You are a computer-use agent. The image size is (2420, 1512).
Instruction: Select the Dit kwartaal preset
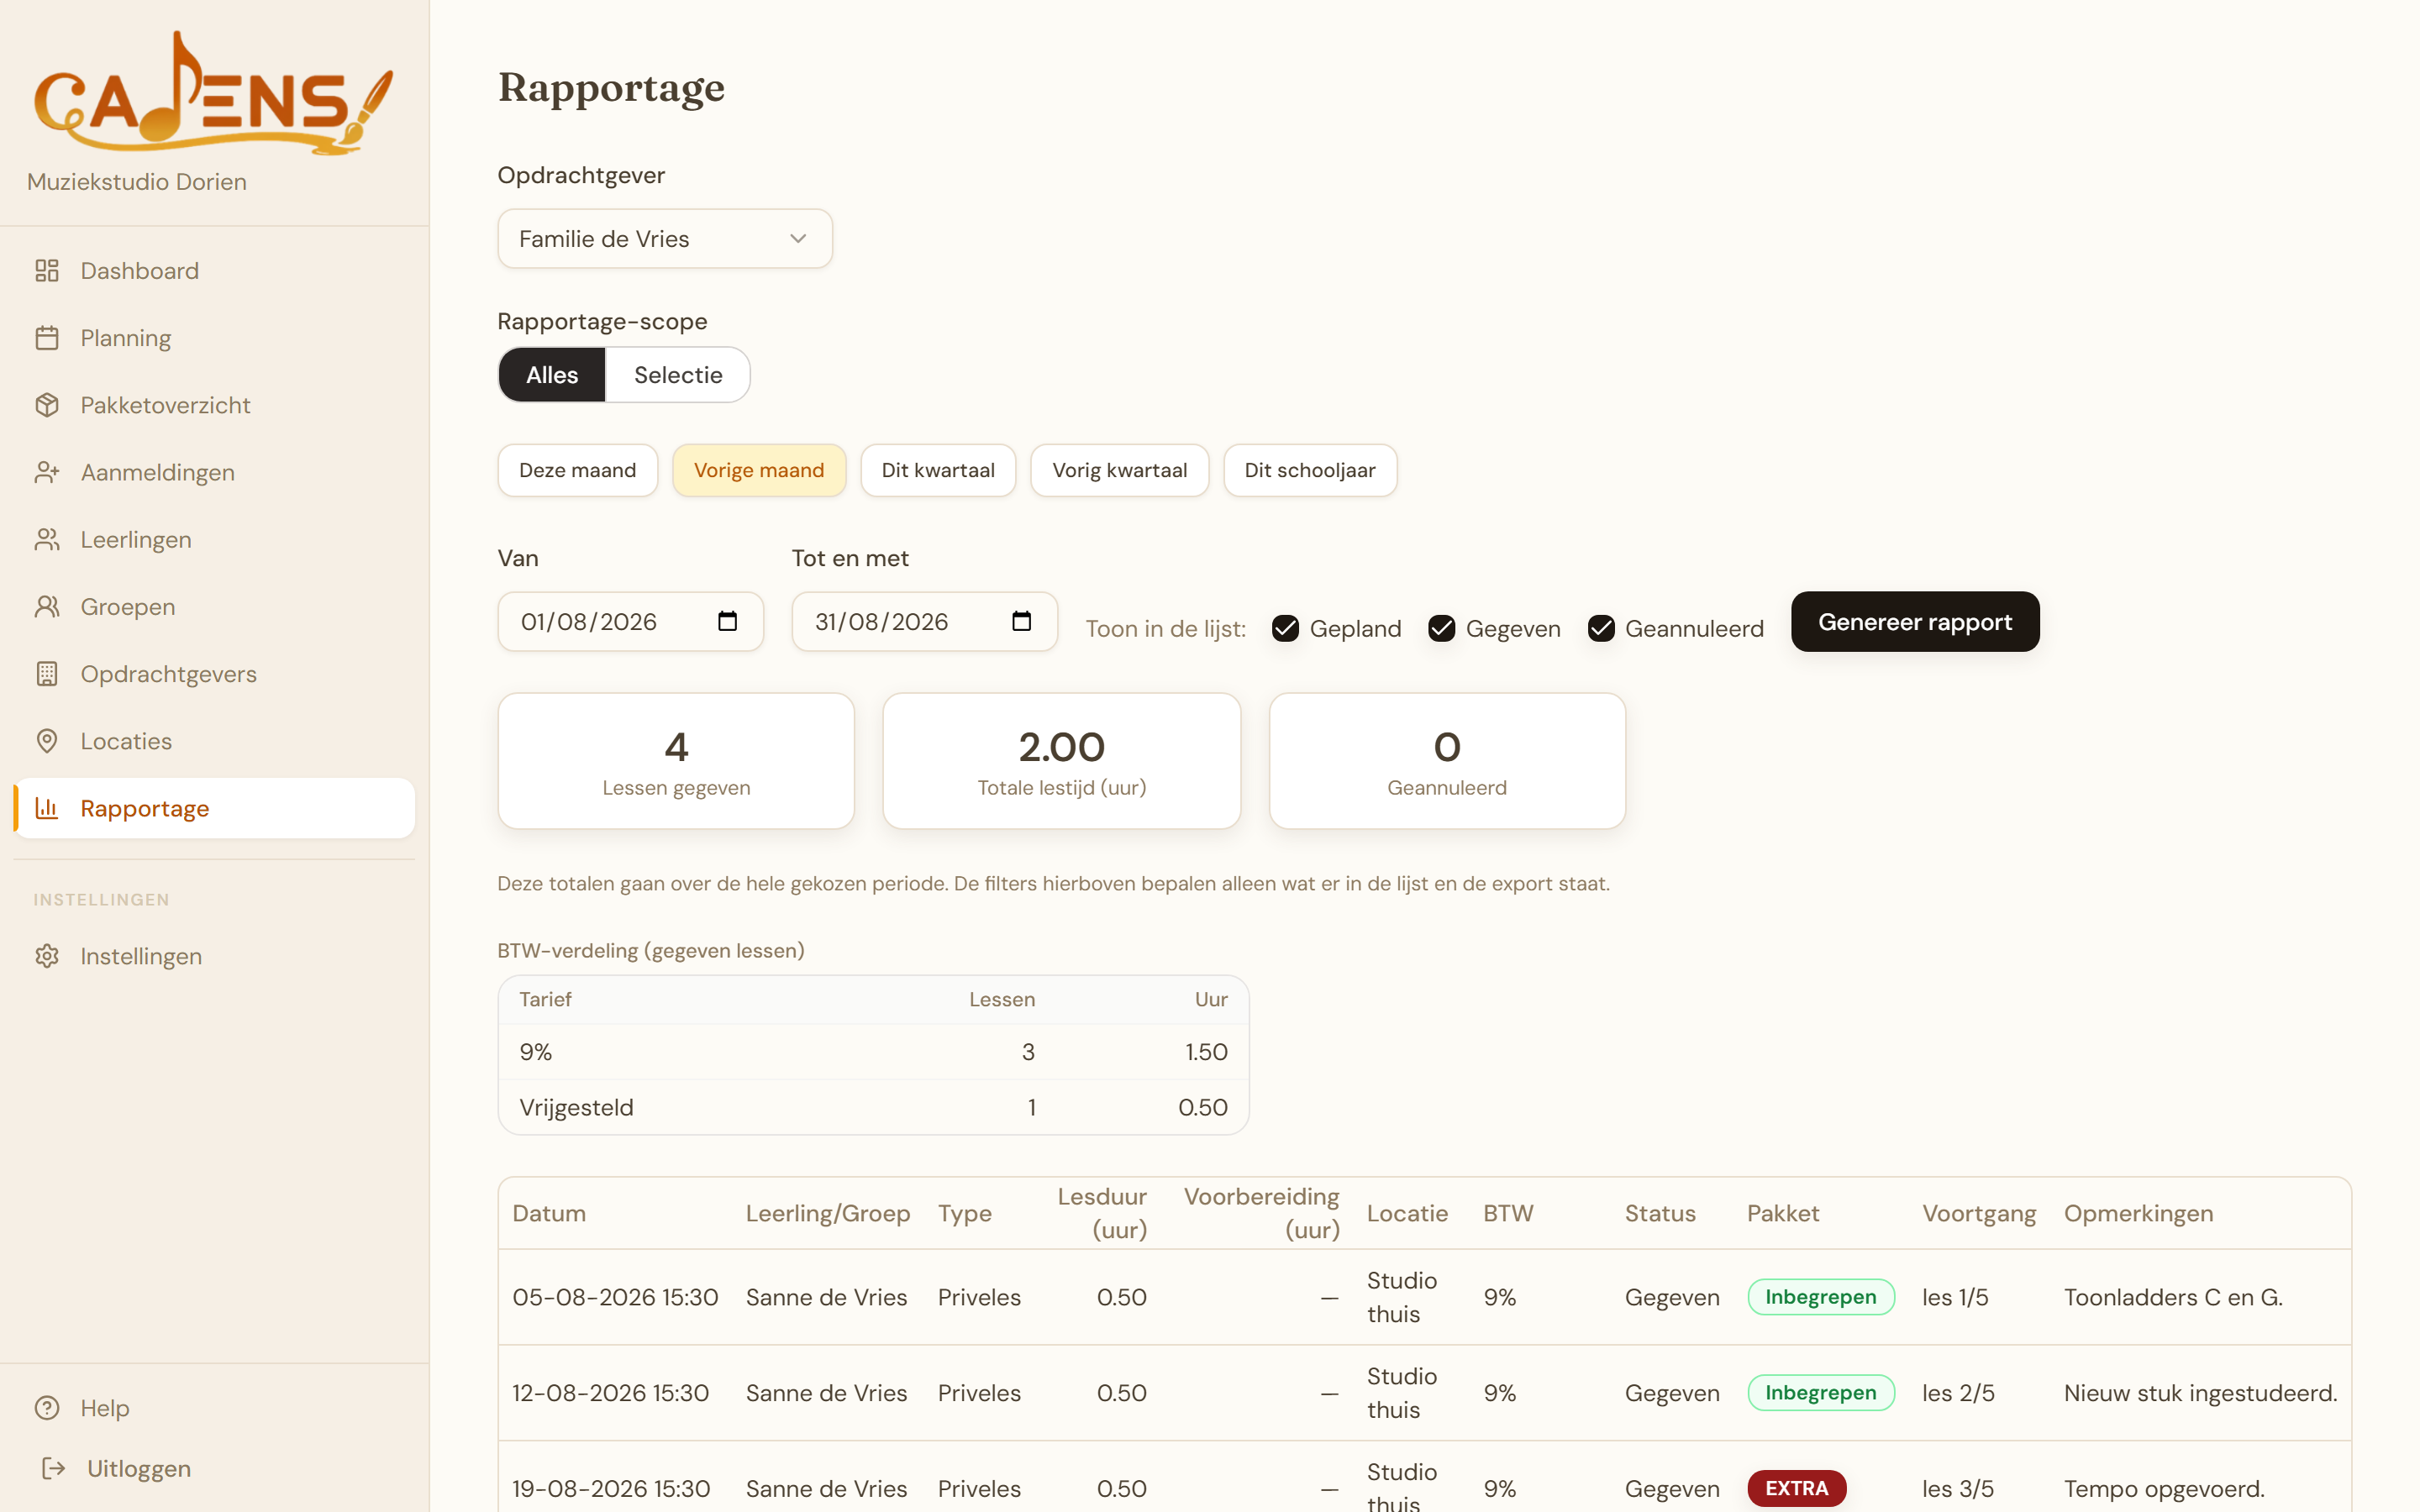coord(938,470)
